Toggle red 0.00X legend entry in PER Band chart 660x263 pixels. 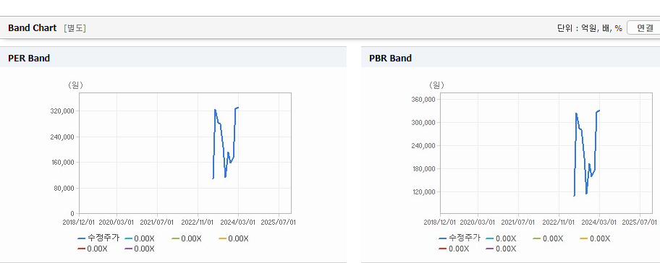pos(93,249)
